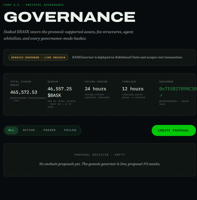Open governor address 0x715827890C30 link

tap(178, 89)
